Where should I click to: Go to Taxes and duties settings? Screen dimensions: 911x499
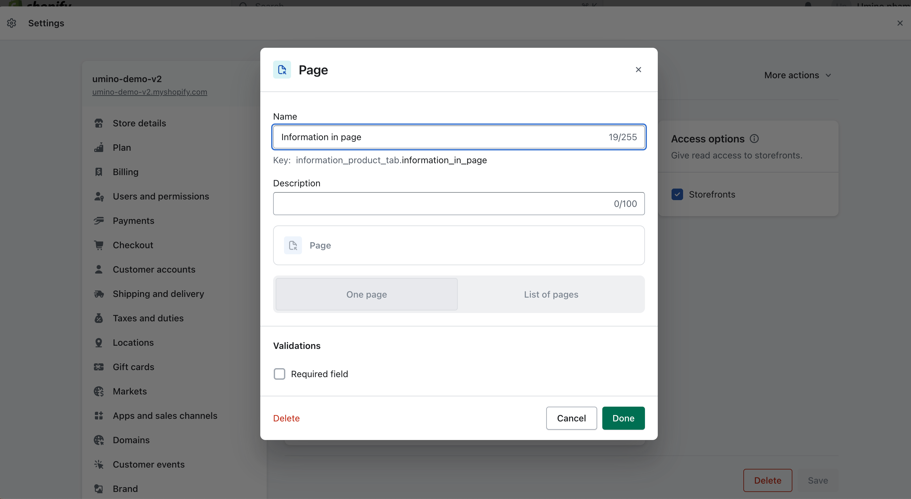click(148, 318)
